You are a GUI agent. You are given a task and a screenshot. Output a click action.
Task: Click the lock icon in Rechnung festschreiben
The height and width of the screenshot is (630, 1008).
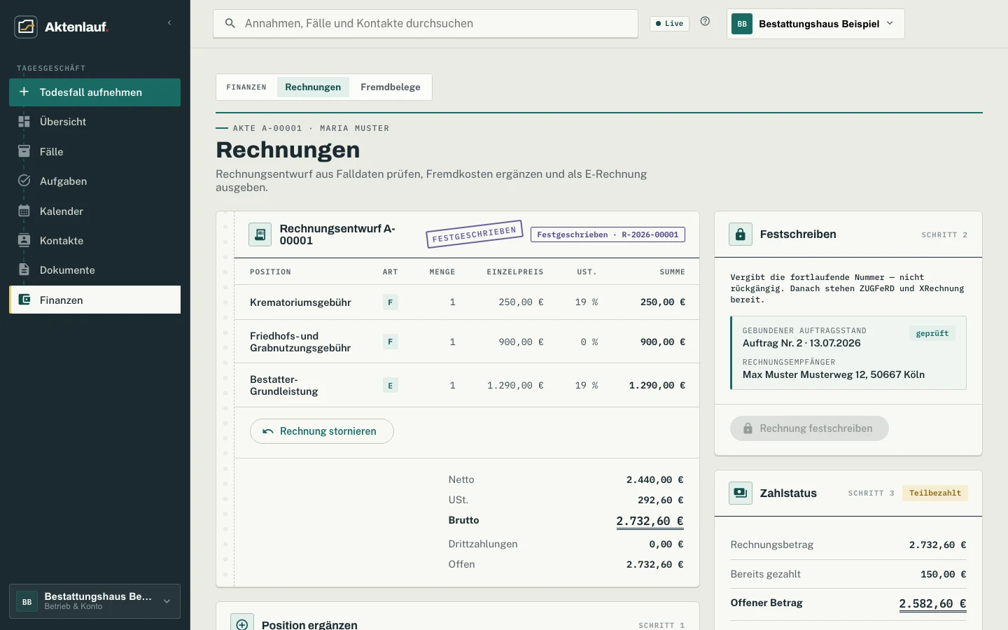pos(748,428)
